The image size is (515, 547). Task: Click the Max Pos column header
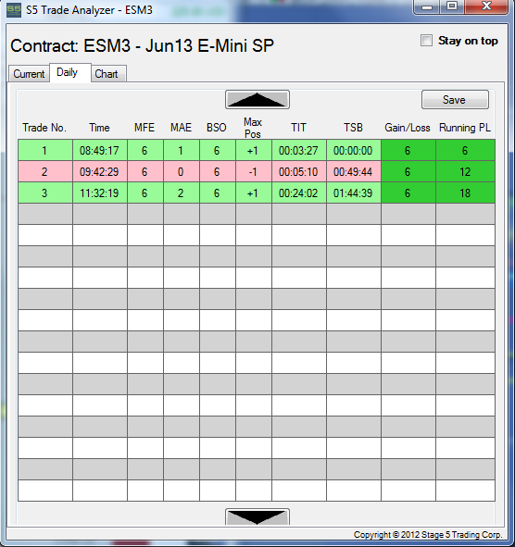pyautogui.click(x=253, y=128)
